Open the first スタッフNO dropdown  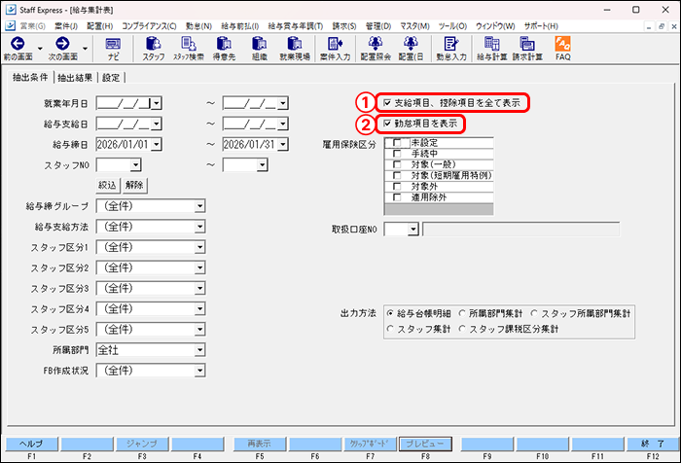136,164
